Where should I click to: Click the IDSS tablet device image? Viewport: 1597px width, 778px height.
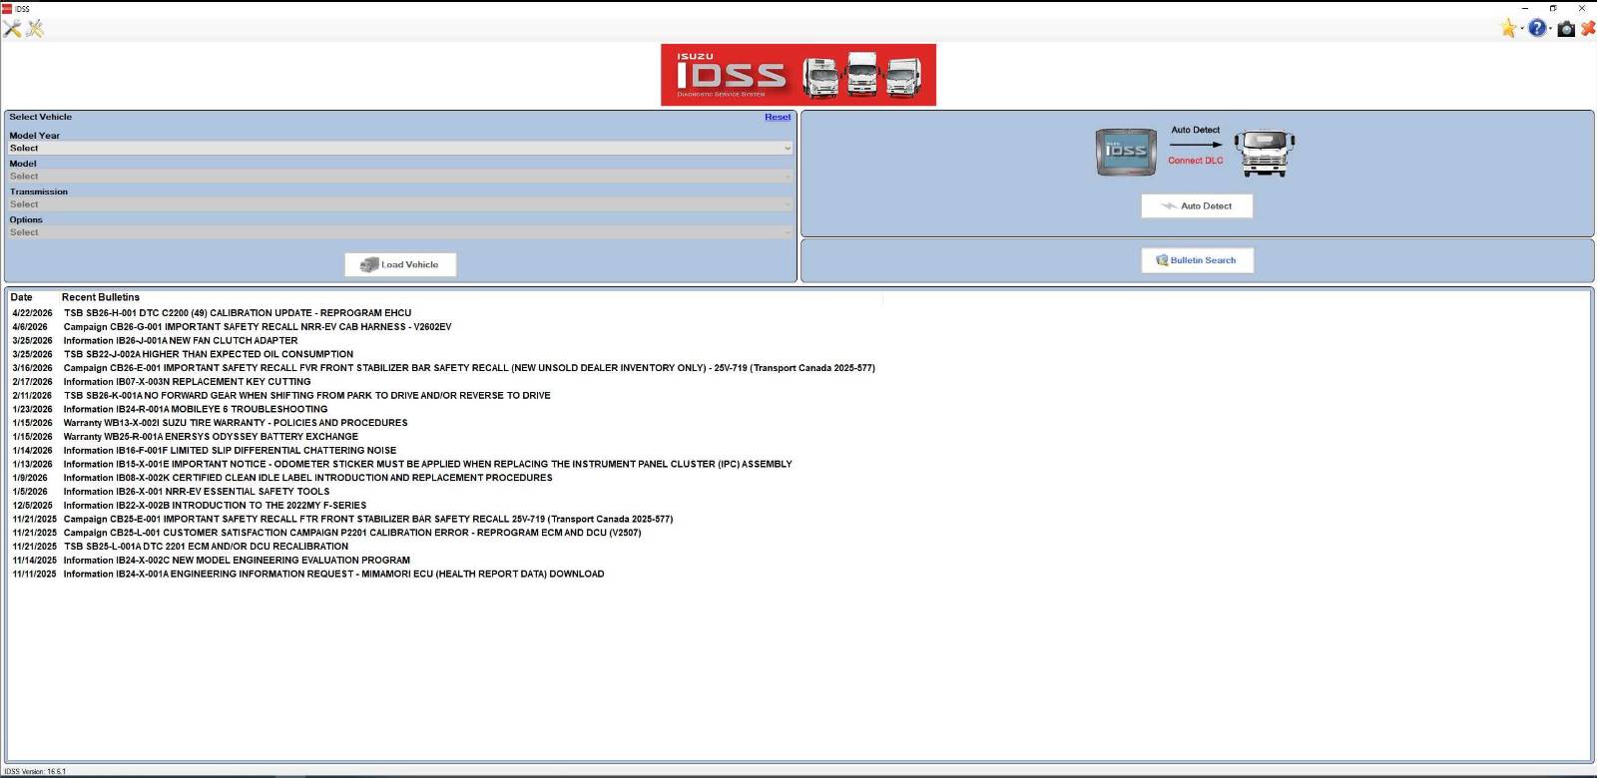[x=1126, y=153]
